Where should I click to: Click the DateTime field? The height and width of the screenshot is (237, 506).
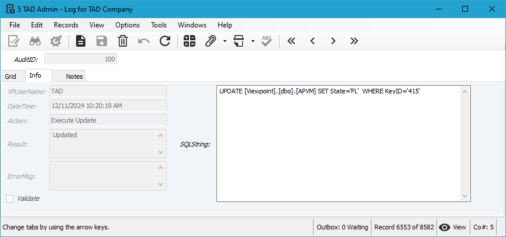108,106
